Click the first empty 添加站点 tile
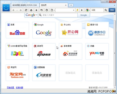This screenshot has height=94, width=117. tap(70, 73)
